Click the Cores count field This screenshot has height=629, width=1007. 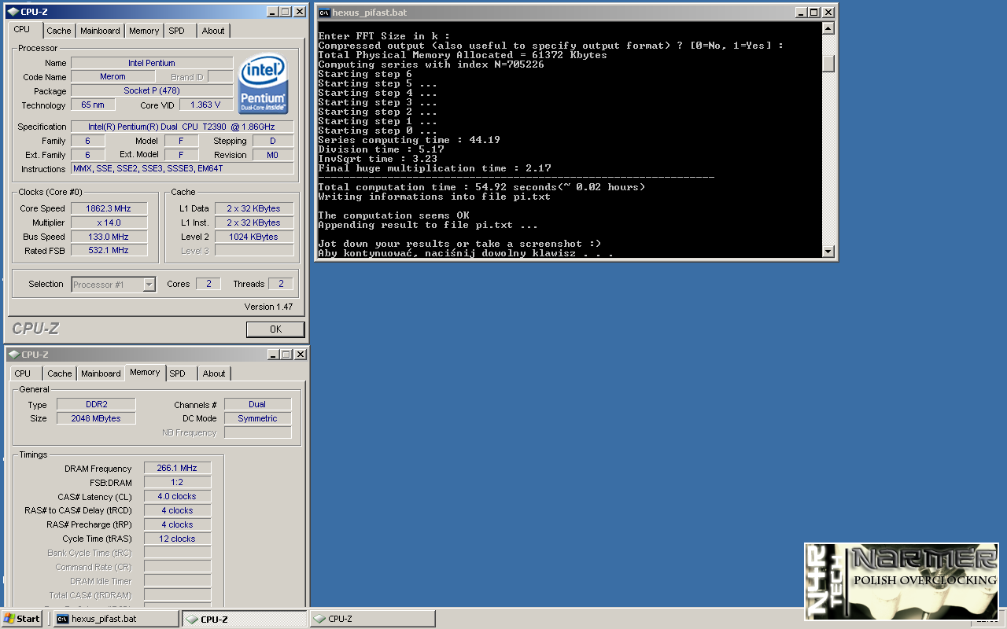[208, 284]
